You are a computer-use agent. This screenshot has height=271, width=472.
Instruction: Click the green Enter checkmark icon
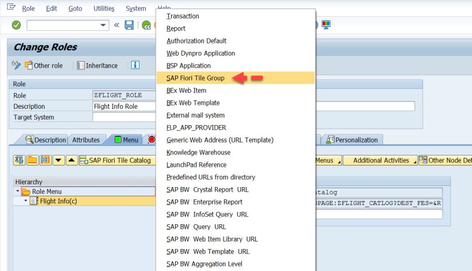16,25
